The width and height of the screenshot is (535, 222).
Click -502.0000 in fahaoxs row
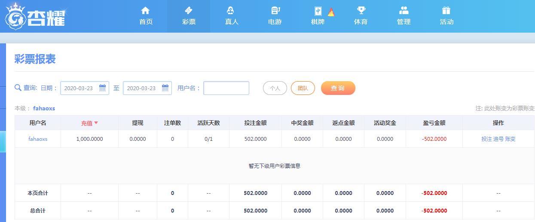click(434, 139)
